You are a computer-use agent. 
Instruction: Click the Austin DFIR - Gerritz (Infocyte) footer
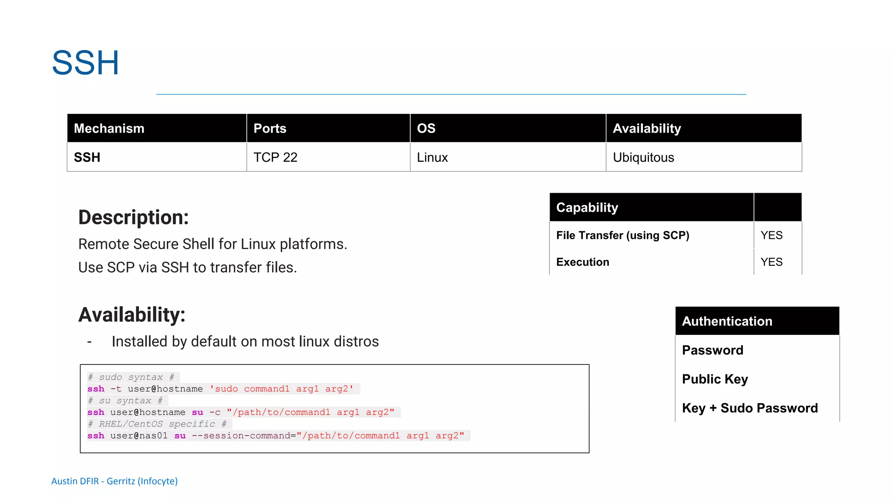click(115, 481)
